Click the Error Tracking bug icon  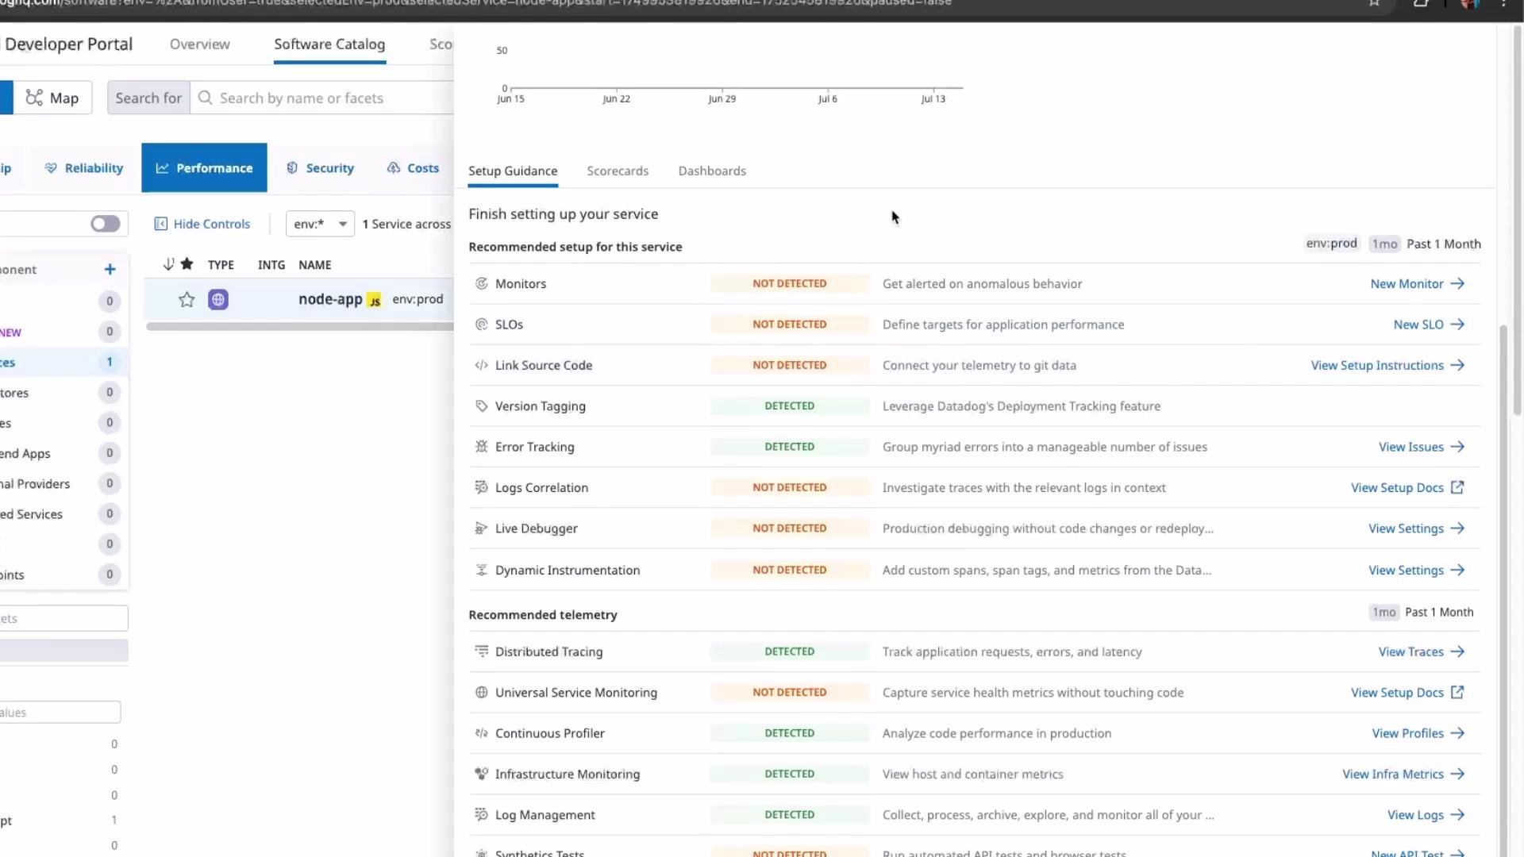point(481,446)
